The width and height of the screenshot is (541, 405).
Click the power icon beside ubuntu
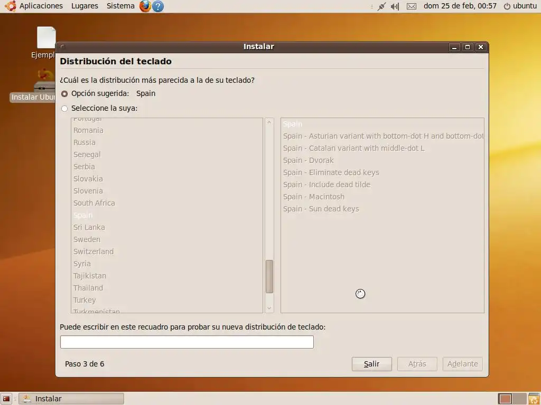pyautogui.click(x=507, y=6)
